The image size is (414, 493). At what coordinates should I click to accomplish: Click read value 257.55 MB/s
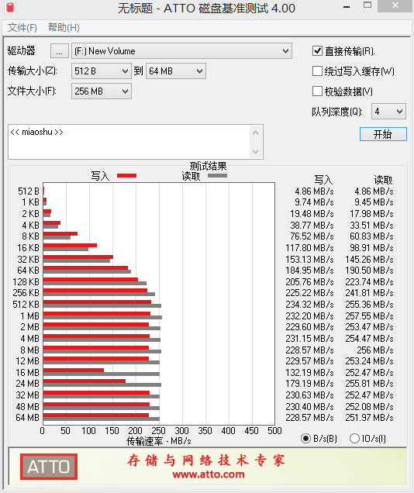369,316
